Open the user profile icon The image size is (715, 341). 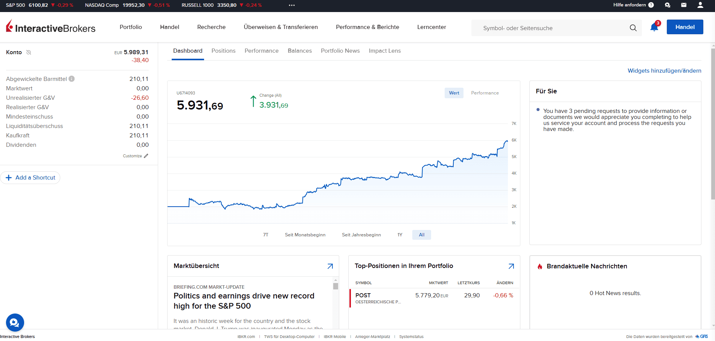click(700, 5)
